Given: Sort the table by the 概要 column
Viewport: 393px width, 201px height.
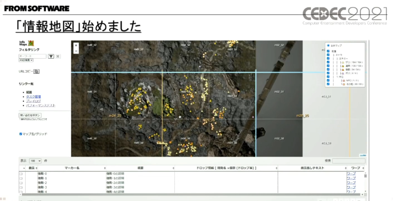Looking at the screenshot, I should click(x=140, y=168).
